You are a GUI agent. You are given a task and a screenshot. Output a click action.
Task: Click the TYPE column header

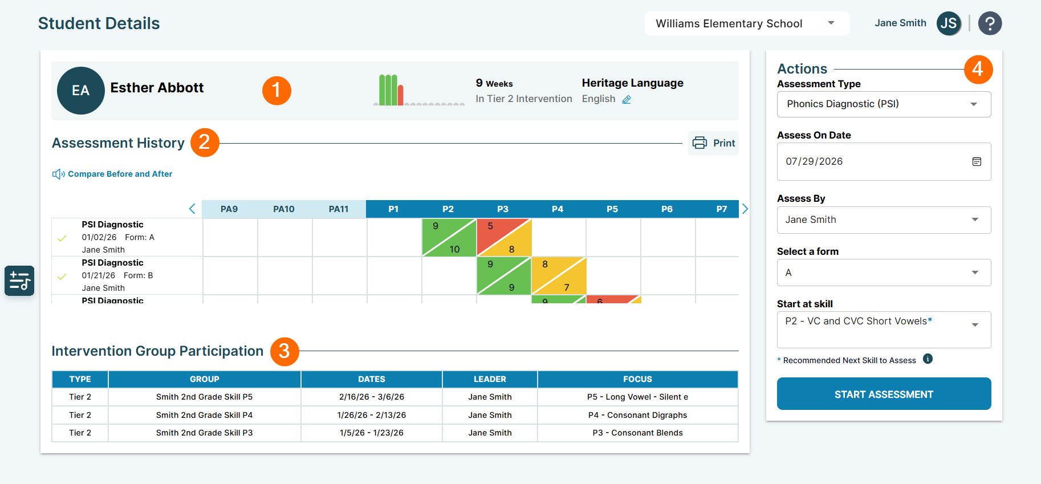click(x=80, y=379)
